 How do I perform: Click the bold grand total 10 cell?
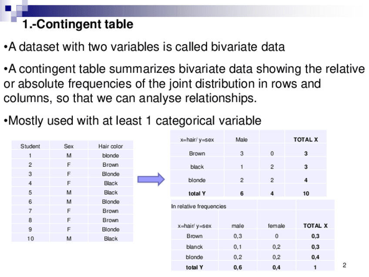tap(306, 193)
